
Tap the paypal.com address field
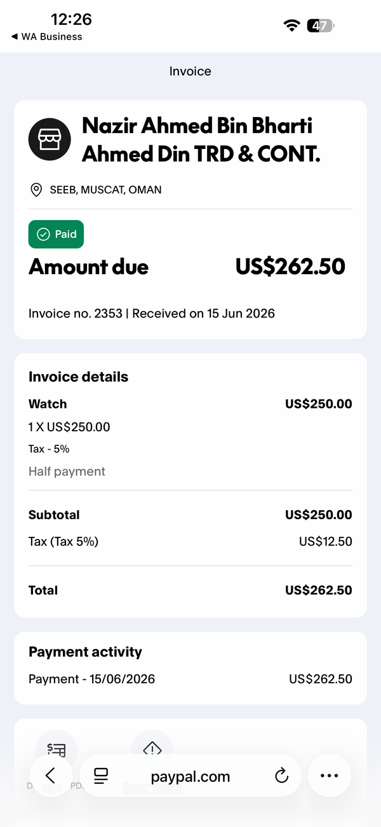[x=190, y=776]
